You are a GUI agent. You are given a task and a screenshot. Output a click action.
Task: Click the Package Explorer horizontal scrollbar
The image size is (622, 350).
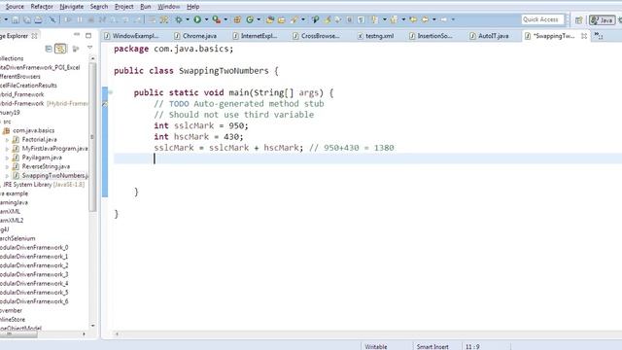pyautogui.click(x=19, y=334)
